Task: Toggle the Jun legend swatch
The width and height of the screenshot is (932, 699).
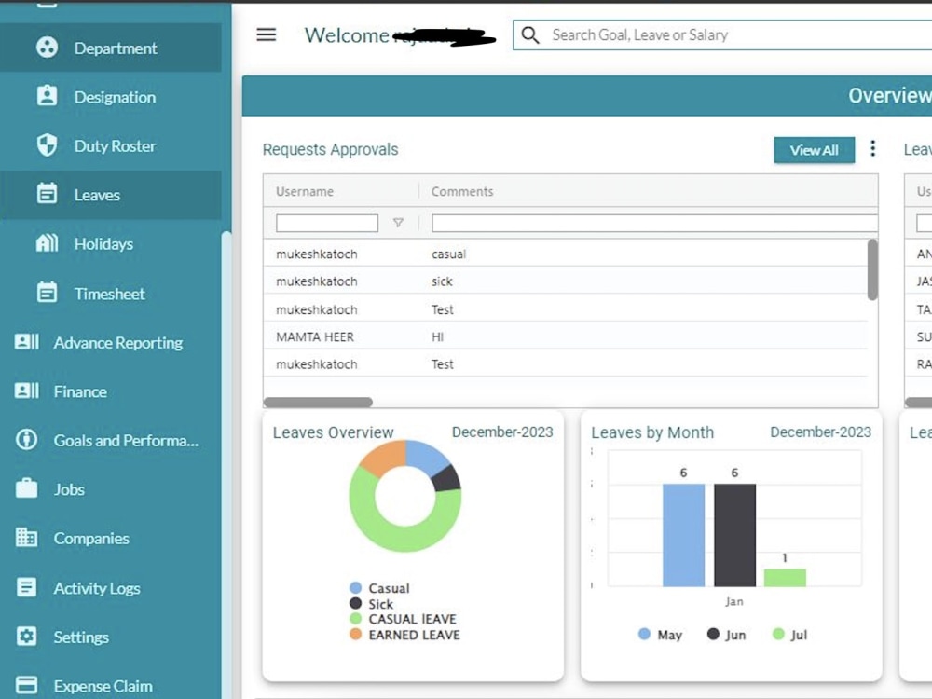Action: tap(713, 634)
